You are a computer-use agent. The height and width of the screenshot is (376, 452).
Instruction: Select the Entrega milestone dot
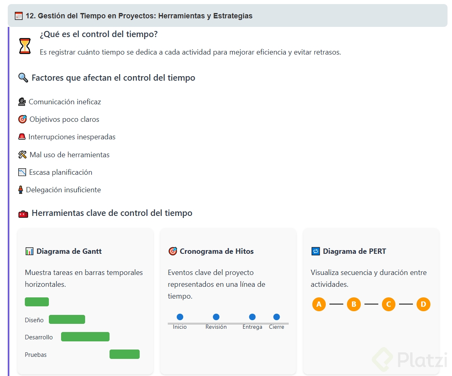click(252, 317)
